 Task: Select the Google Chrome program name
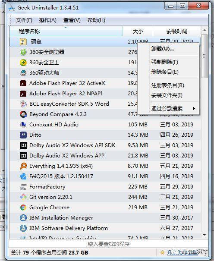coord(50,208)
